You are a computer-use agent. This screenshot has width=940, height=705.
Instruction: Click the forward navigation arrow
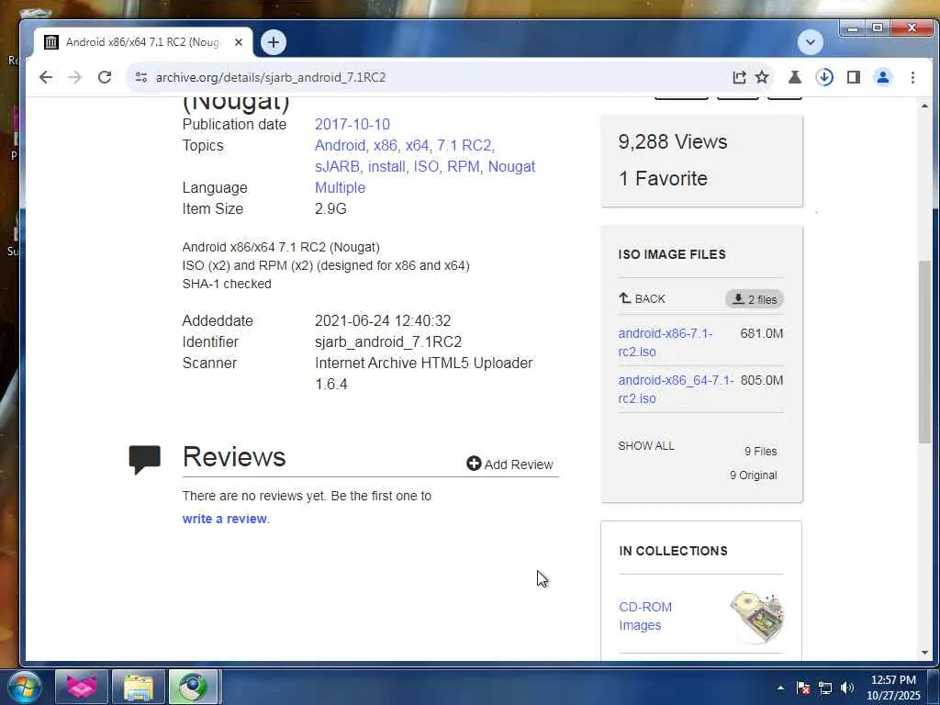[75, 77]
